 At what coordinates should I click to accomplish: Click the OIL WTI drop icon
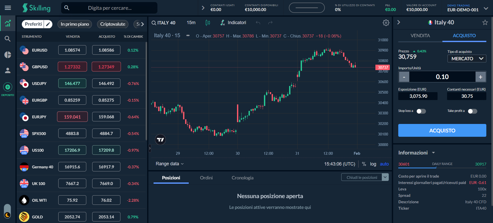tap(24, 200)
